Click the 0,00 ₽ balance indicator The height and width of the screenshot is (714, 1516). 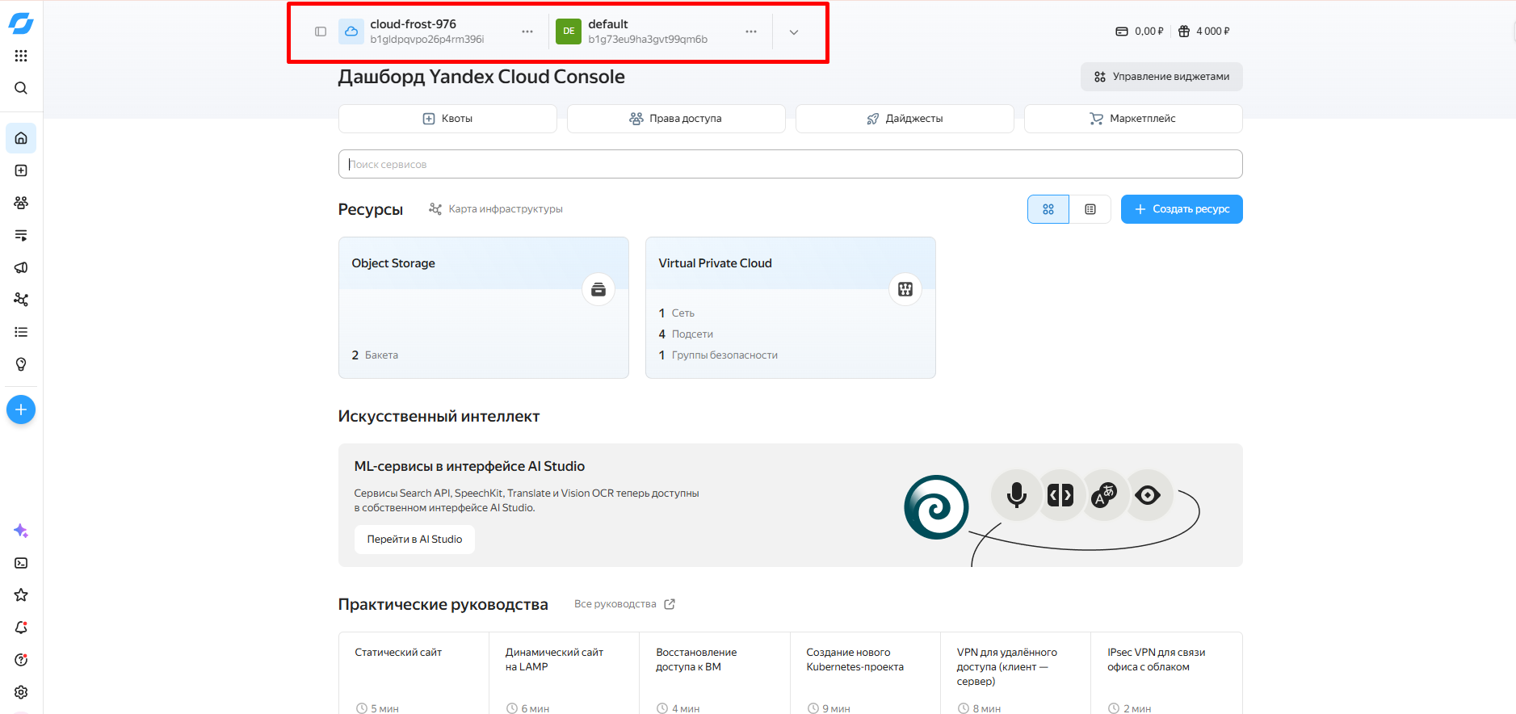1139,31
